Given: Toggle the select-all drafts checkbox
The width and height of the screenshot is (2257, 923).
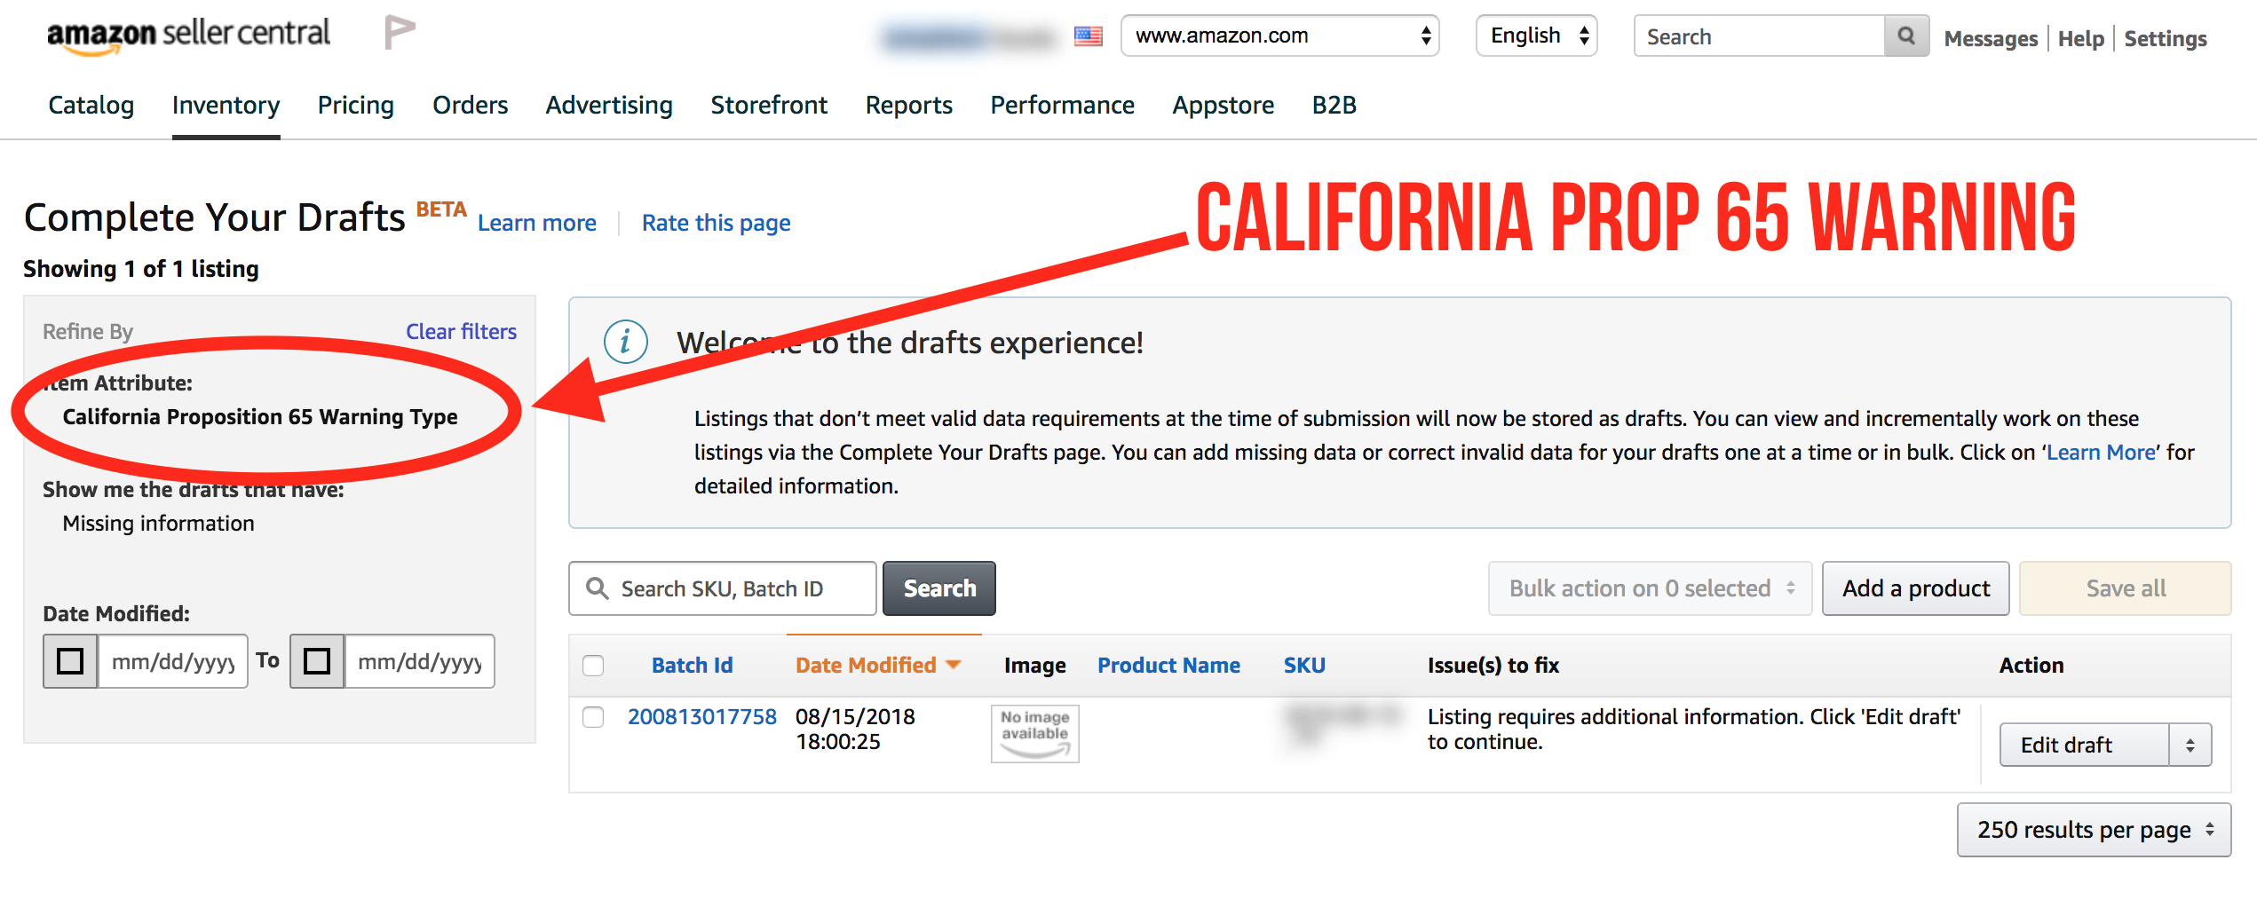Looking at the screenshot, I should tap(593, 665).
